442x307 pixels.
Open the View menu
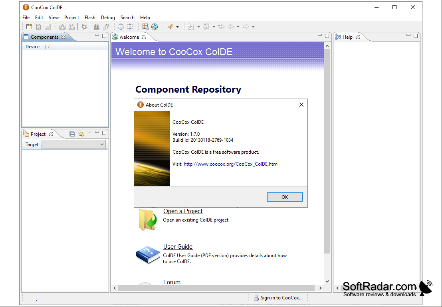pos(54,18)
